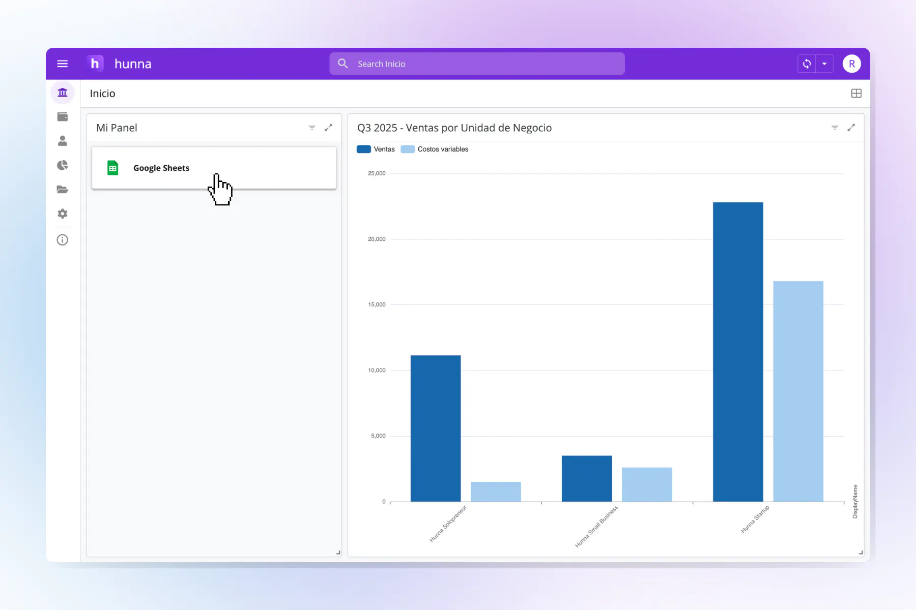Click the Mi Panel title
Image resolution: width=916 pixels, height=610 pixels.
(x=117, y=128)
